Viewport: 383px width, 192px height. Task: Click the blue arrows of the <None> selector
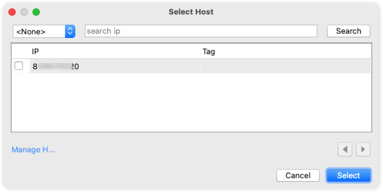(x=70, y=31)
